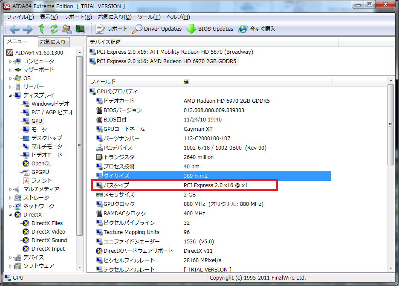This screenshot has width=399, height=286.
Task: Select the マルチモニタ tree item
Action: [x=46, y=147]
